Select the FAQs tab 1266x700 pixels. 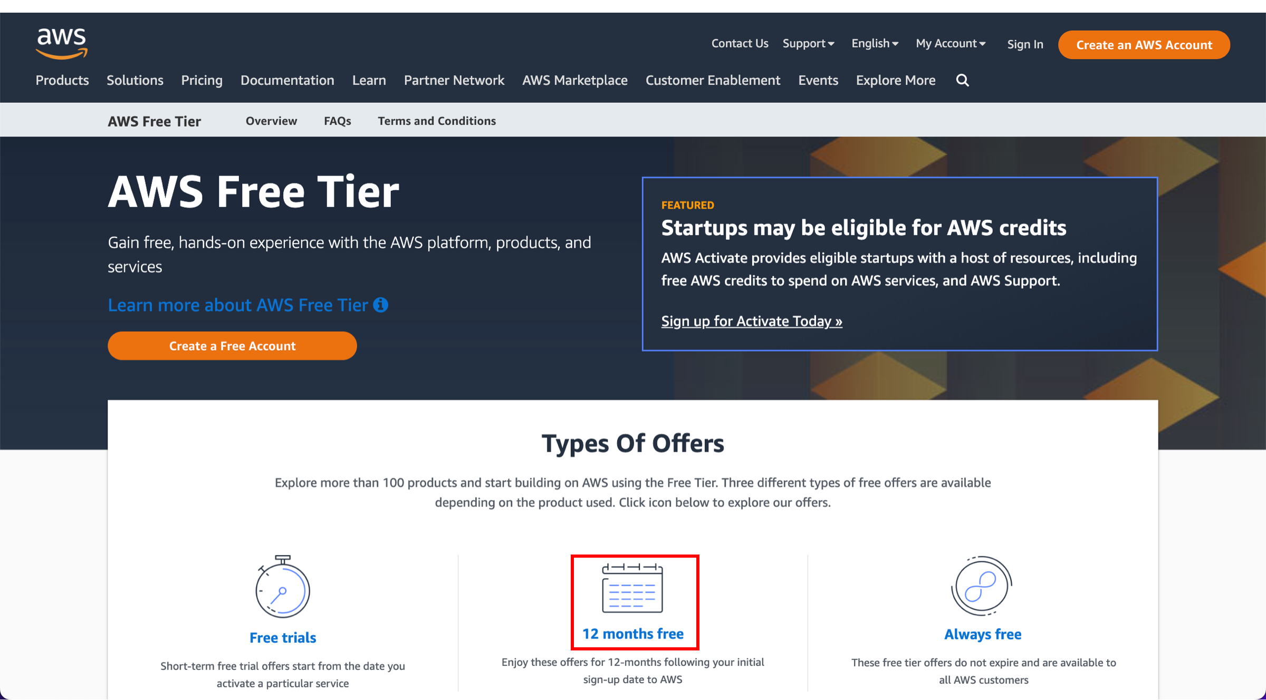point(338,120)
